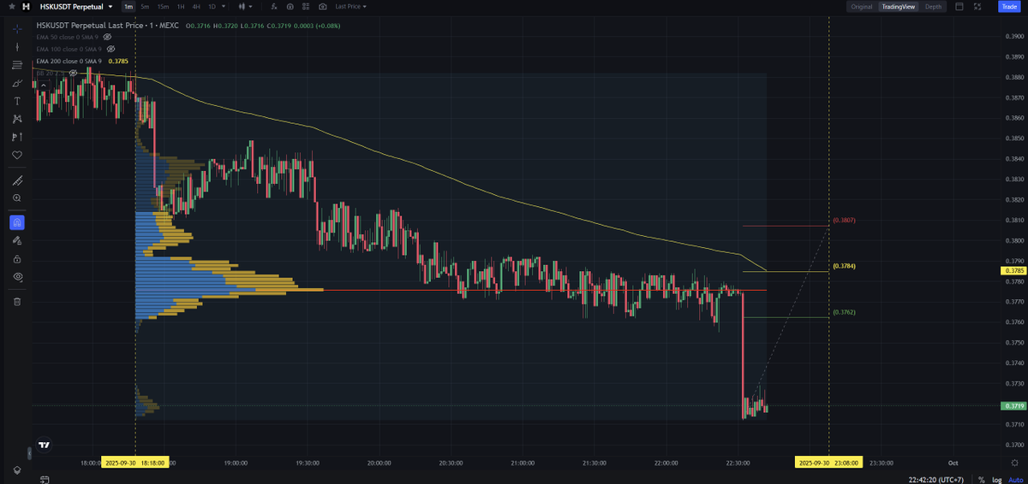
Task: Toggle Auto scale mode
Action: [x=1014, y=480]
